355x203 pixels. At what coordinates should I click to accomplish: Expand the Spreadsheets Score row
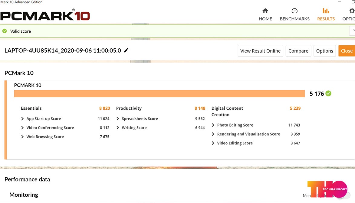pos(117,119)
